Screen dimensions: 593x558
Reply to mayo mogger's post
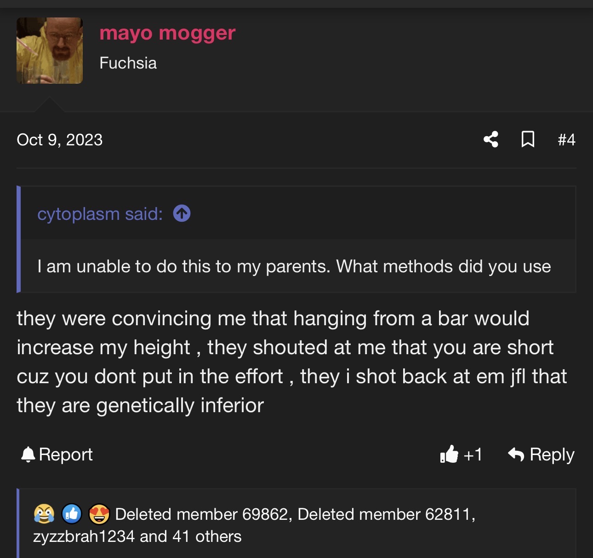(x=542, y=454)
